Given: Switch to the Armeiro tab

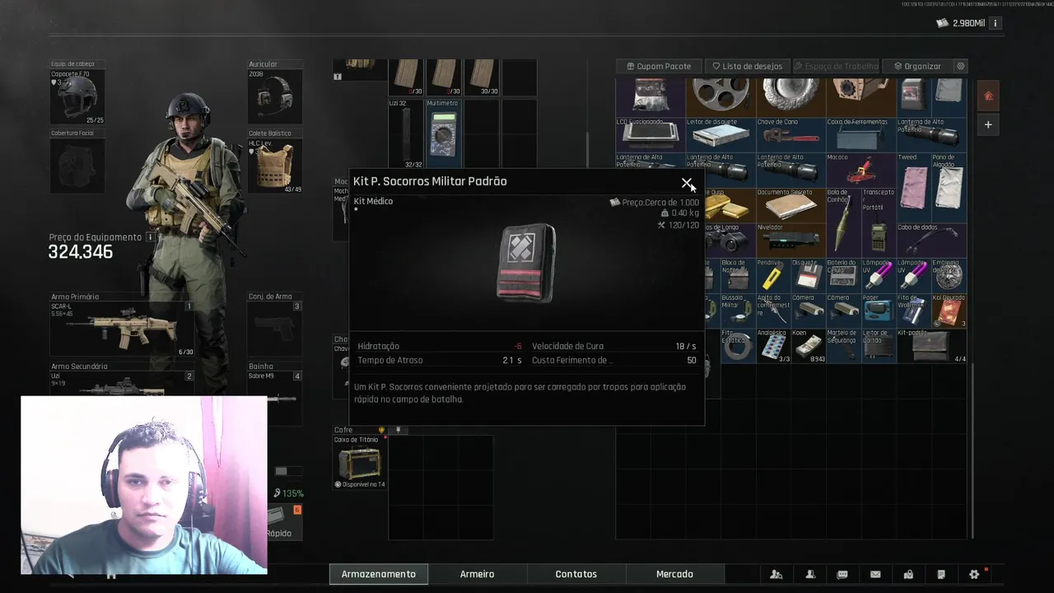Looking at the screenshot, I should pos(478,574).
